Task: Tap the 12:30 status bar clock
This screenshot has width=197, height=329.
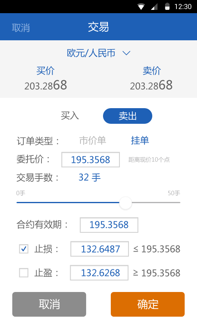Action: coord(183,7)
